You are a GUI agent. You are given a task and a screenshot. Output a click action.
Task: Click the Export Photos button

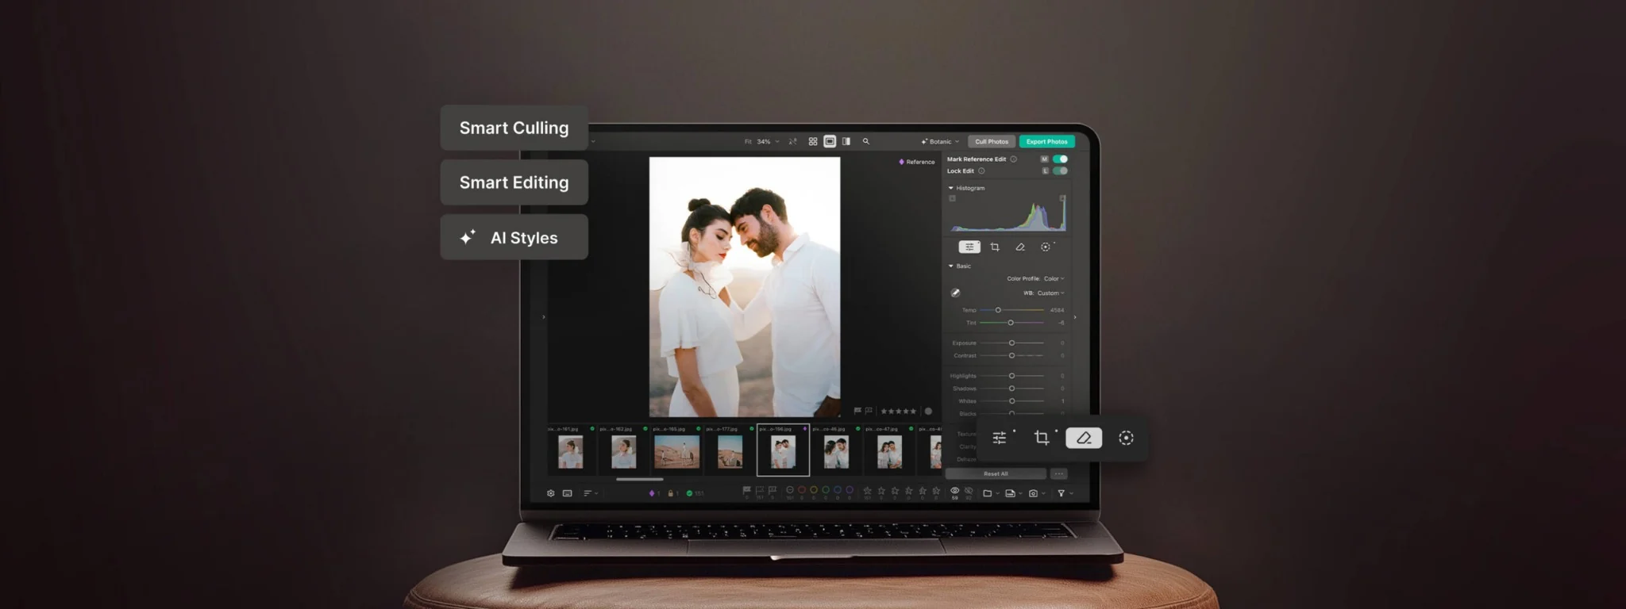(1046, 142)
